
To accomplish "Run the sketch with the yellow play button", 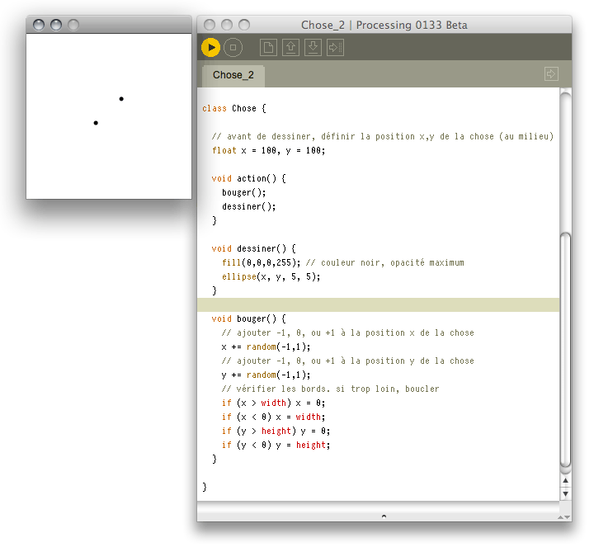I will click(210, 48).
